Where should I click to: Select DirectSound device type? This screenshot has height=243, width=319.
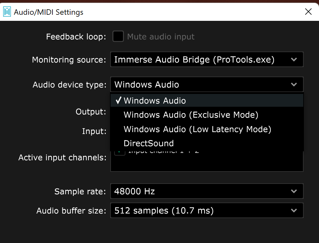[x=207, y=143]
